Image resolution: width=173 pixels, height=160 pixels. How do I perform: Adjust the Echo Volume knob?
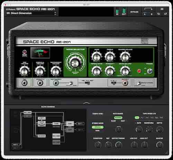125,71
